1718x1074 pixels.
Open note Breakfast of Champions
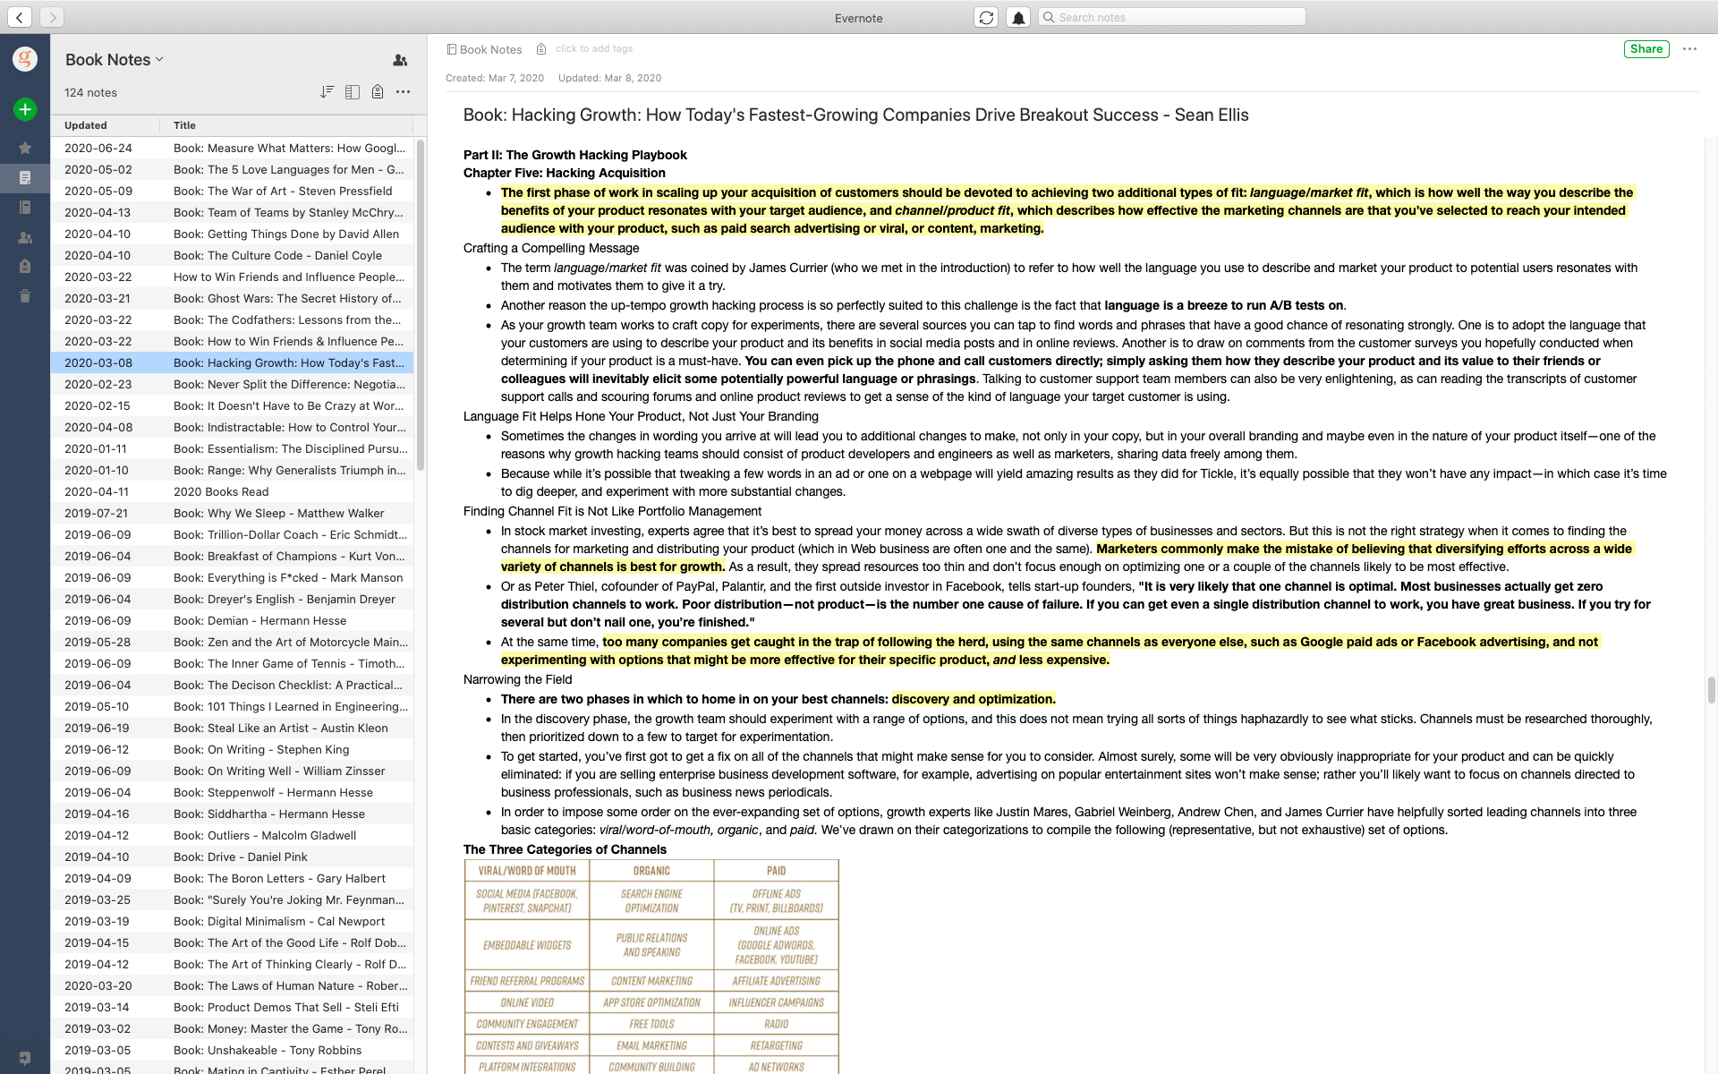233,556
